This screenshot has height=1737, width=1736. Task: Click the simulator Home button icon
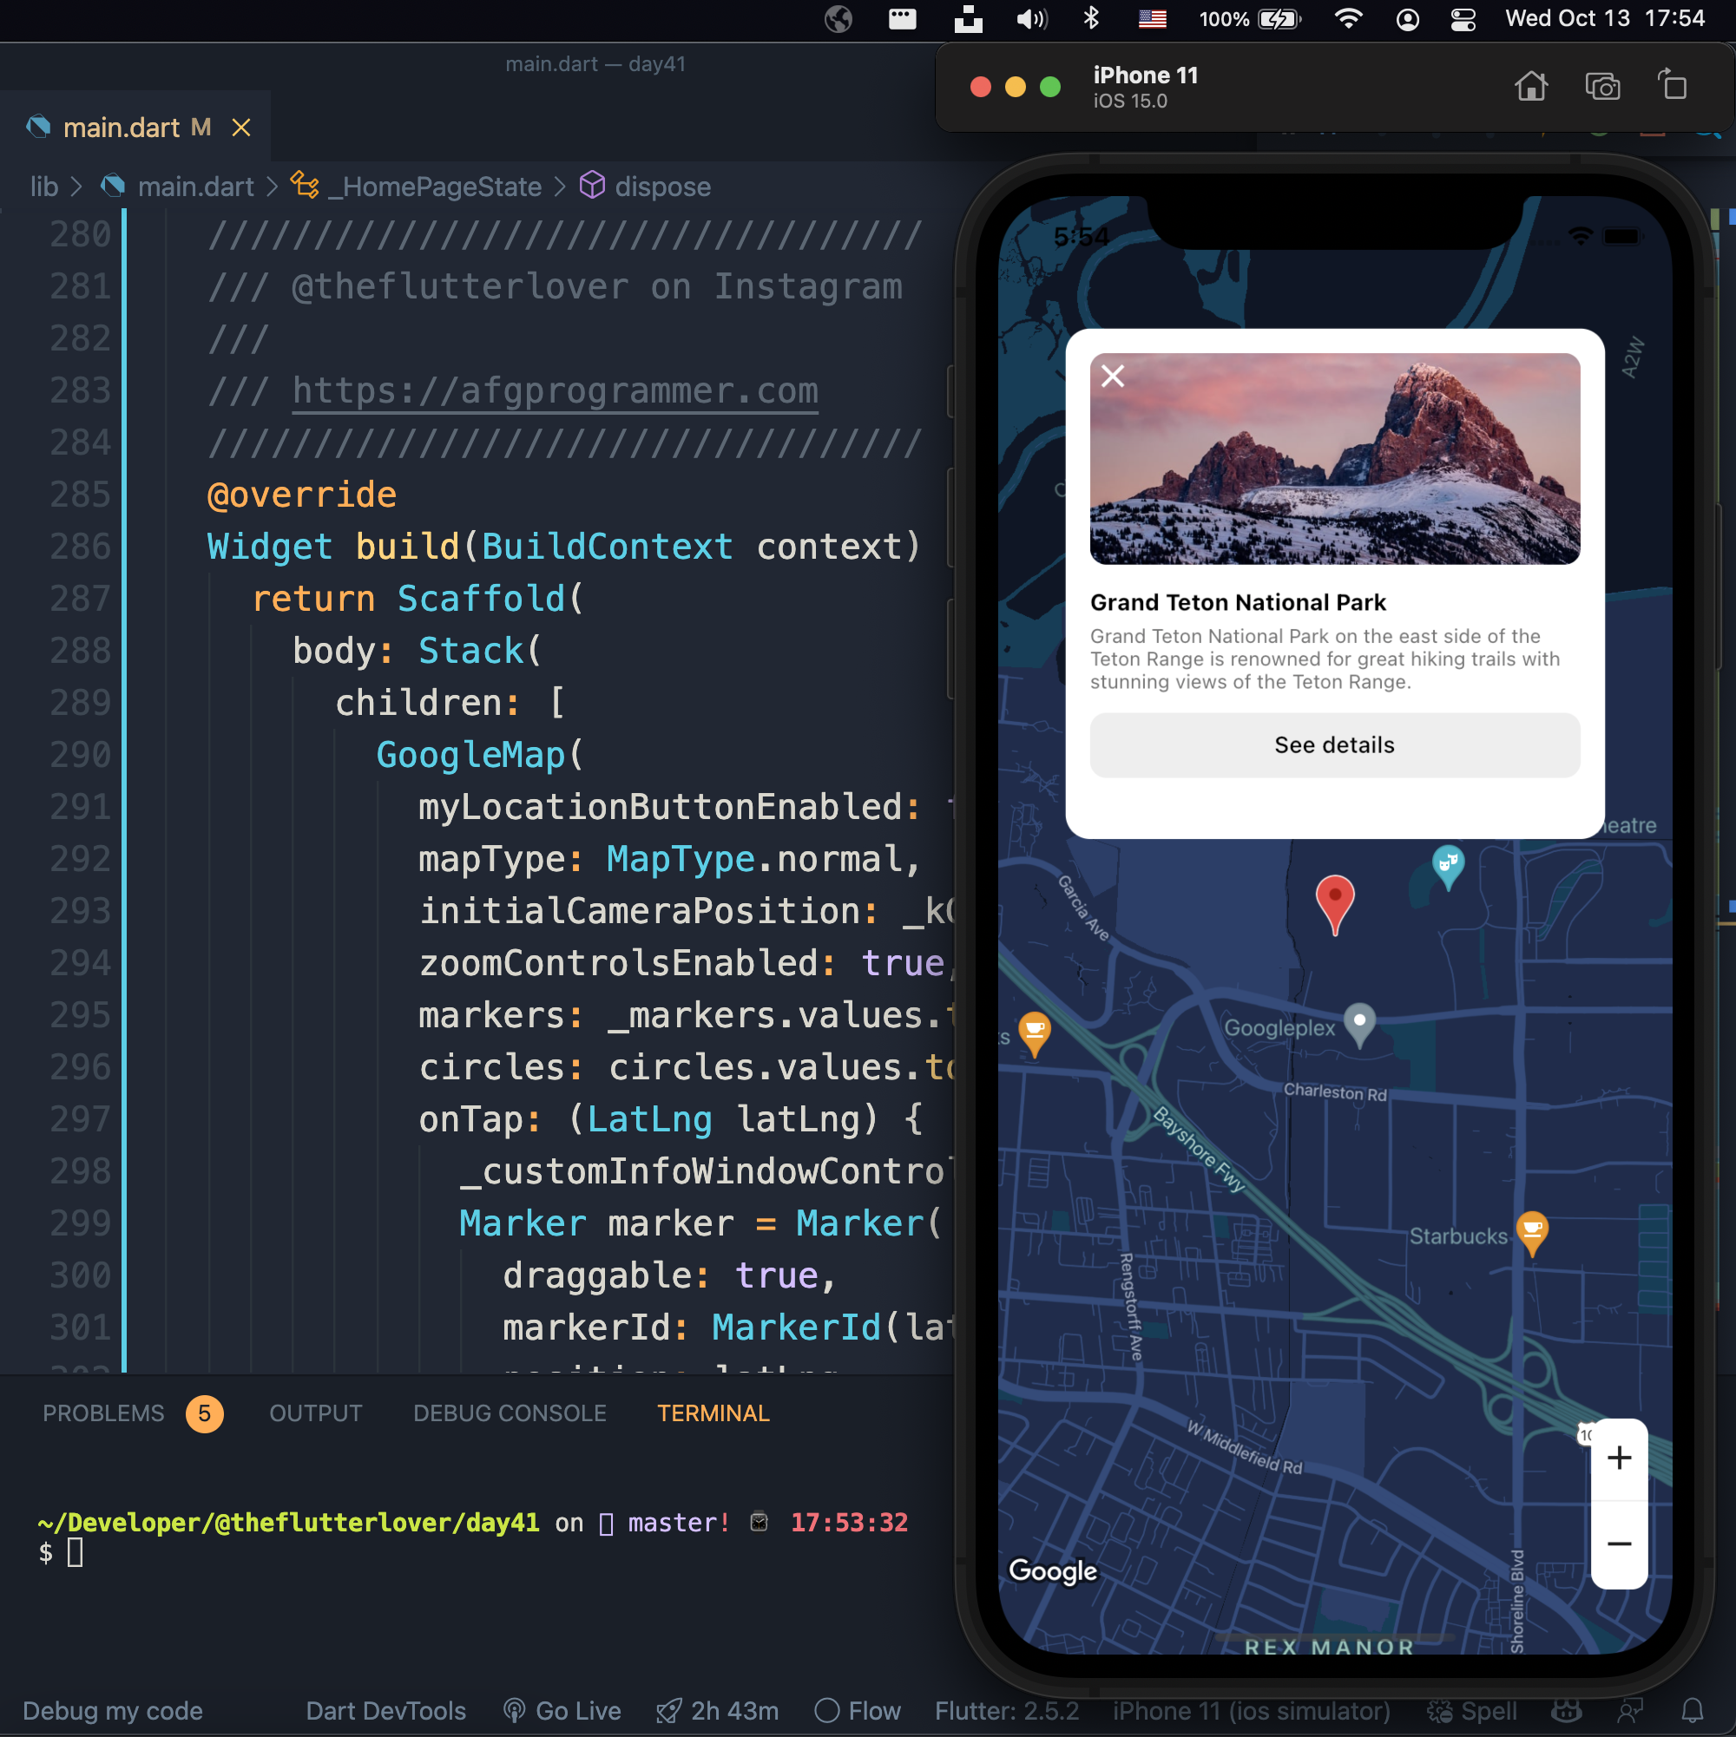[x=1530, y=86]
